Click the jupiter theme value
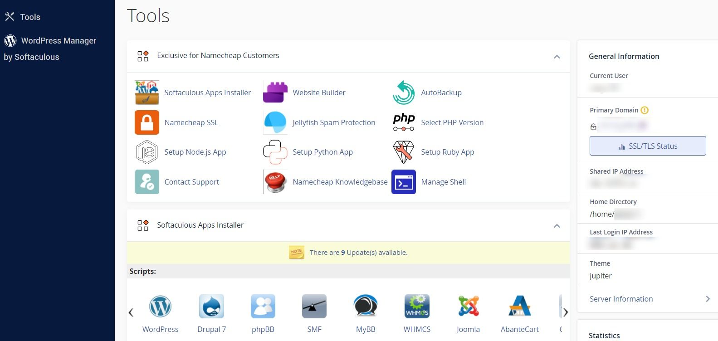 click(601, 276)
